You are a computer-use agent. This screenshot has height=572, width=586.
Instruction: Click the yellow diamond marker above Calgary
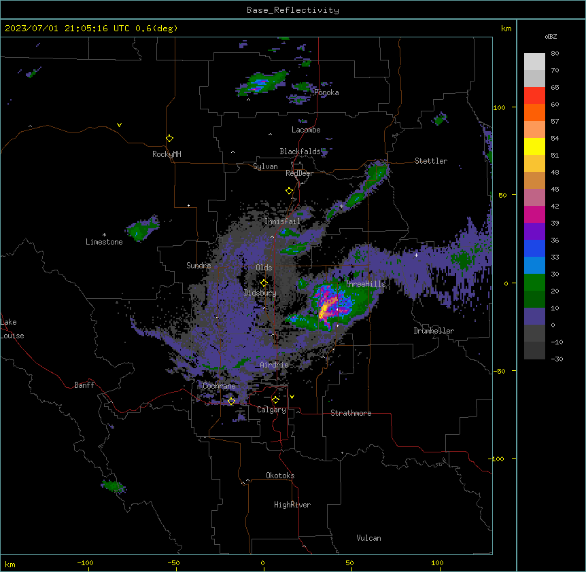[x=275, y=400]
